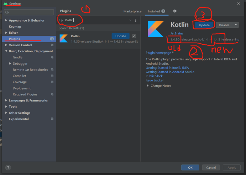Select Plugins in settings tree
Viewport: 246px width, 175px height.
(29, 39)
